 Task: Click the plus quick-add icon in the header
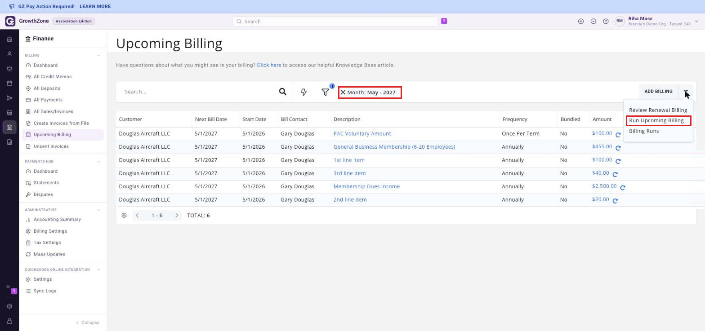(581, 21)
